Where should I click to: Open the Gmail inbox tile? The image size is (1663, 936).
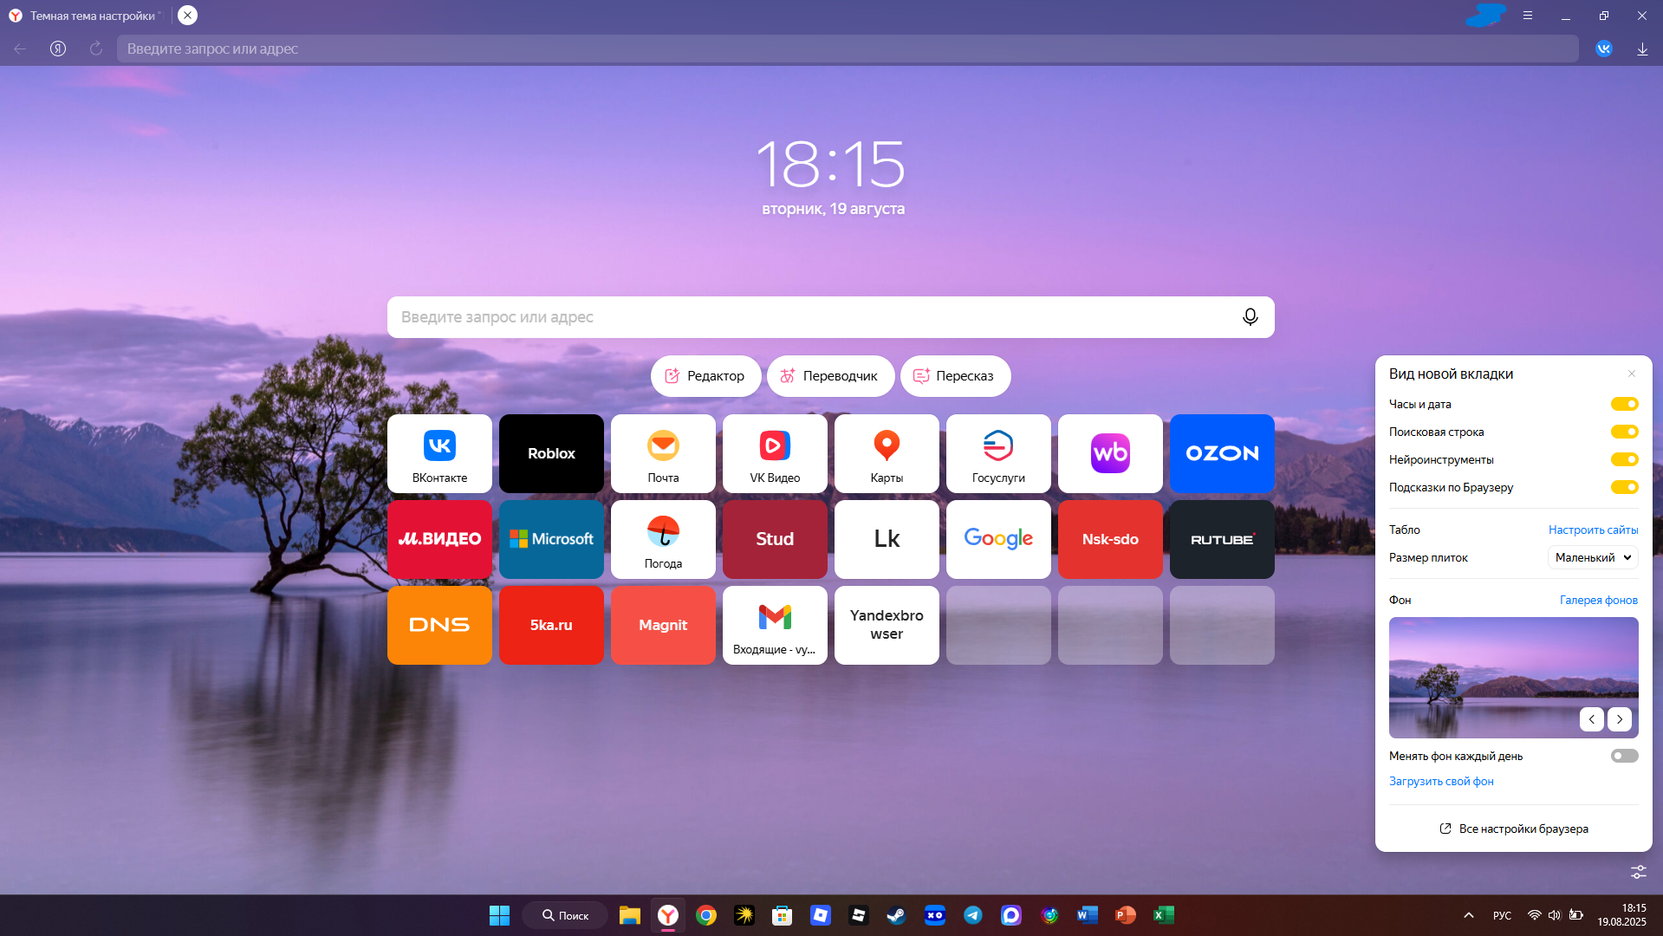(775, 625)
